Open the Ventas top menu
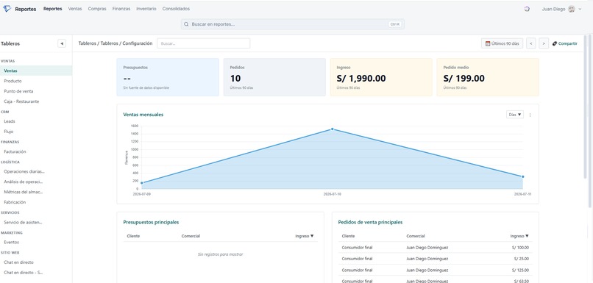The width and height of the screenshot is (593, 283). pos(75,9)
